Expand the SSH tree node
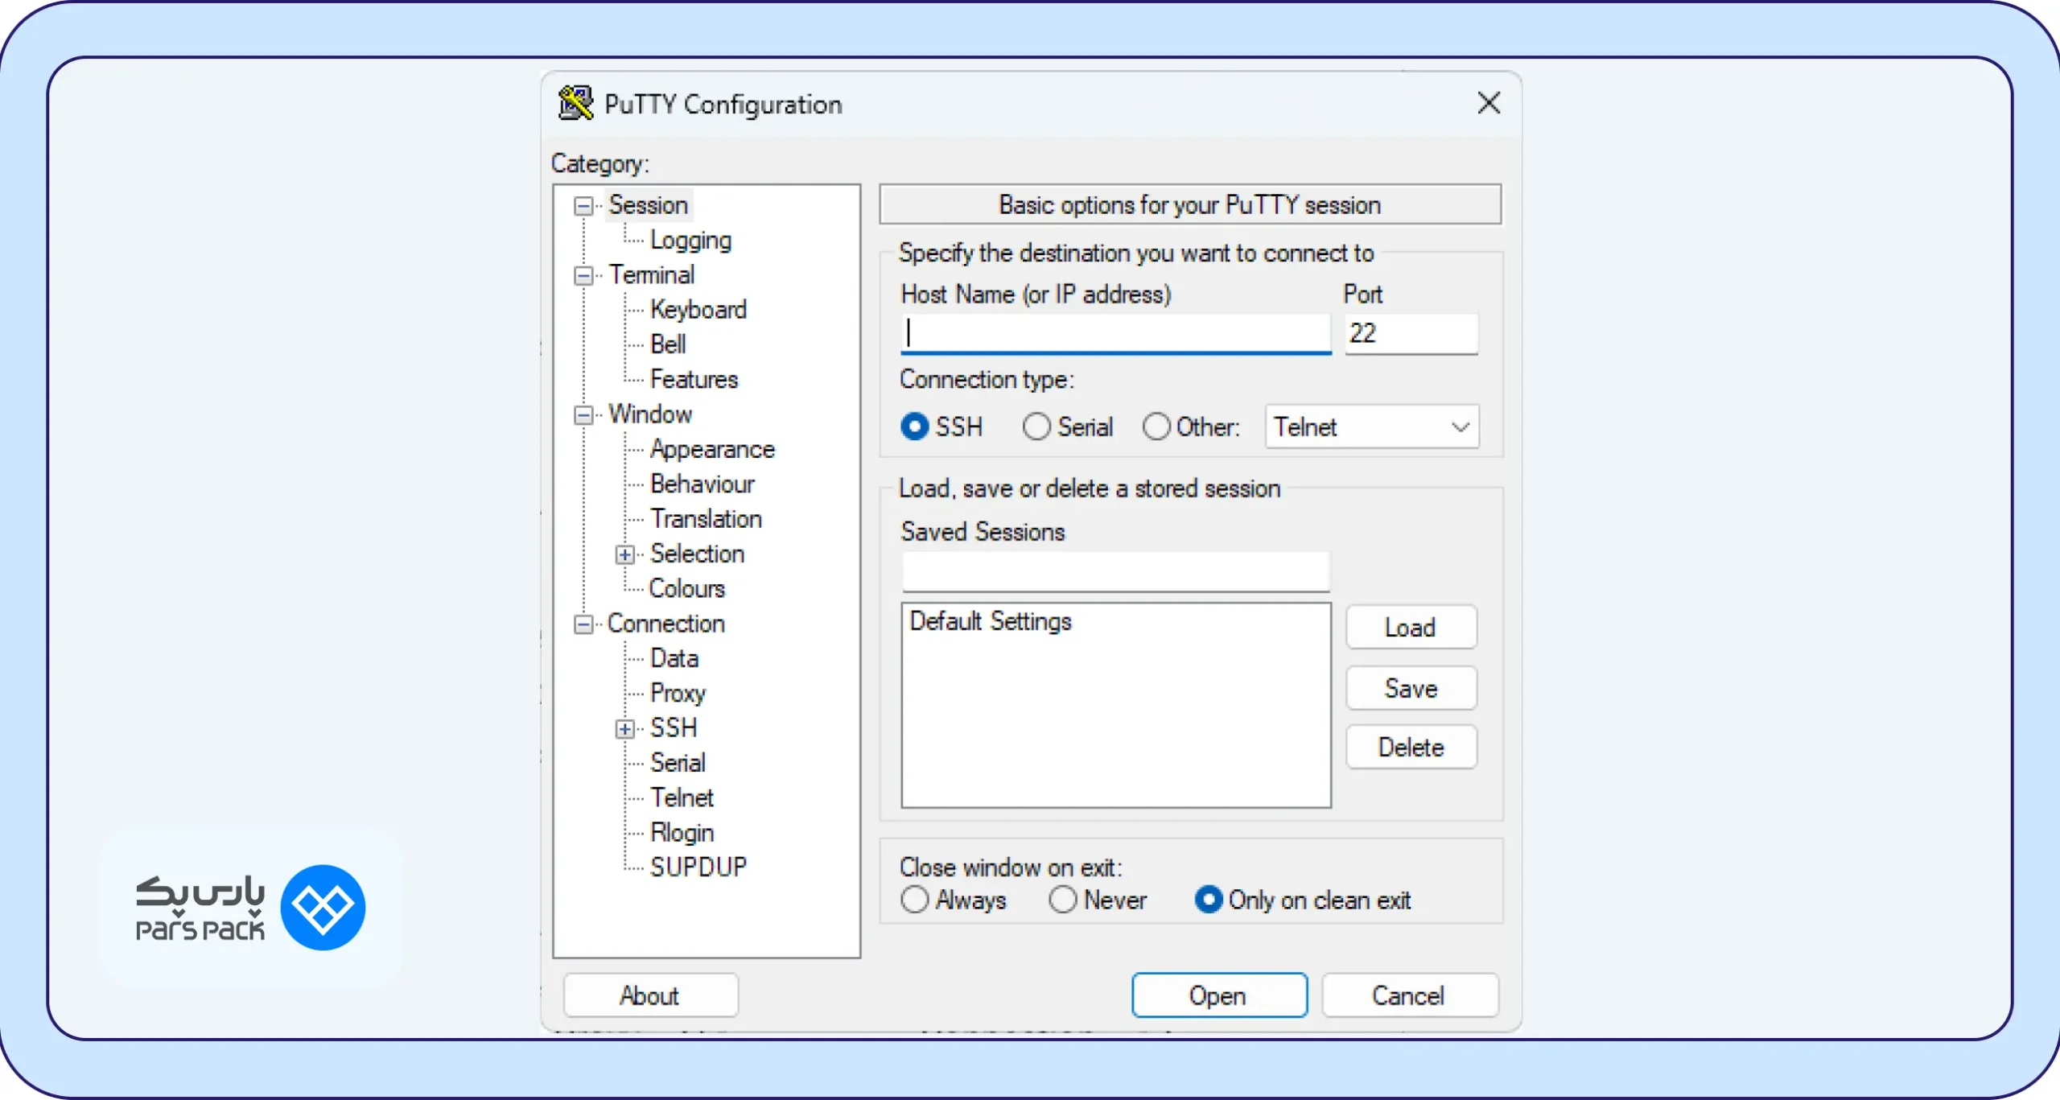The height and width of the screenshot is (1100, 2060). 625,729
